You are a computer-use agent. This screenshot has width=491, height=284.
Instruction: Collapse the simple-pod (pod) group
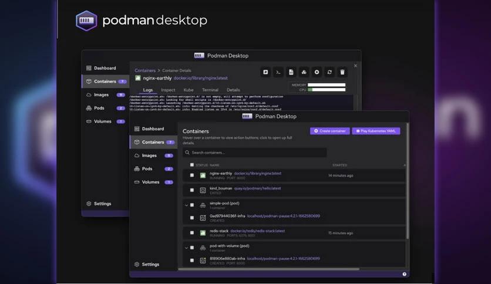click(186, 205)
